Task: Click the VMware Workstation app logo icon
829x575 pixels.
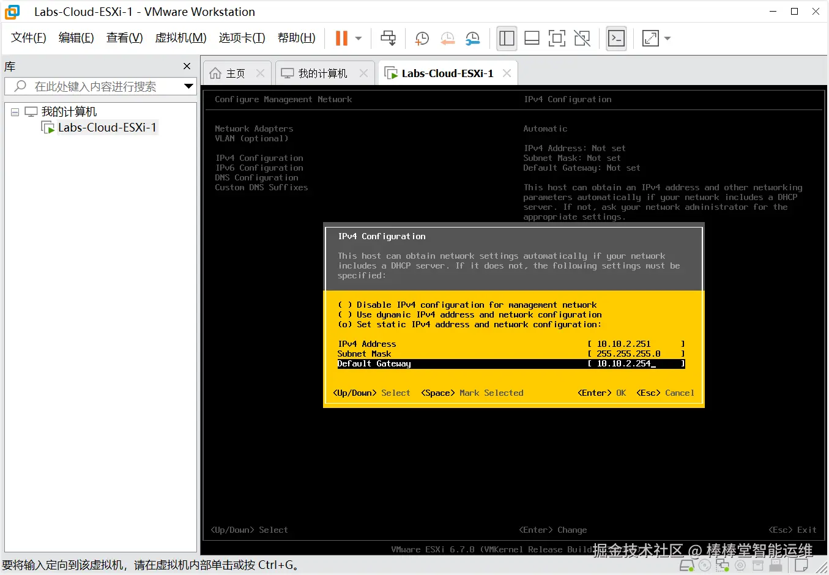Action: [12, 12]
